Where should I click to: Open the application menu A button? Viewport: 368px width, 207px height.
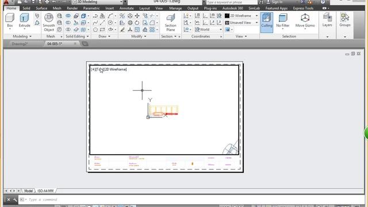pyautogui.click(x=6, y=2)
